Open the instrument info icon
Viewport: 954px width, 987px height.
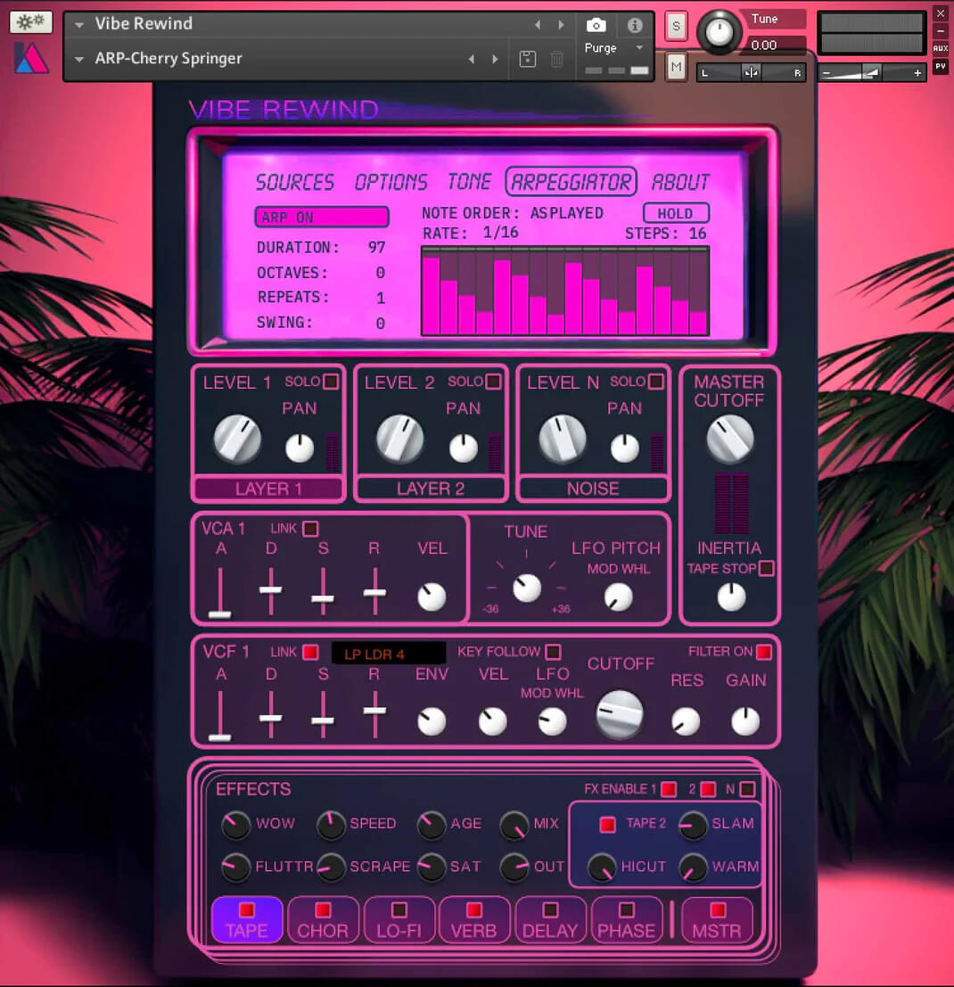[x=635, y=26]
